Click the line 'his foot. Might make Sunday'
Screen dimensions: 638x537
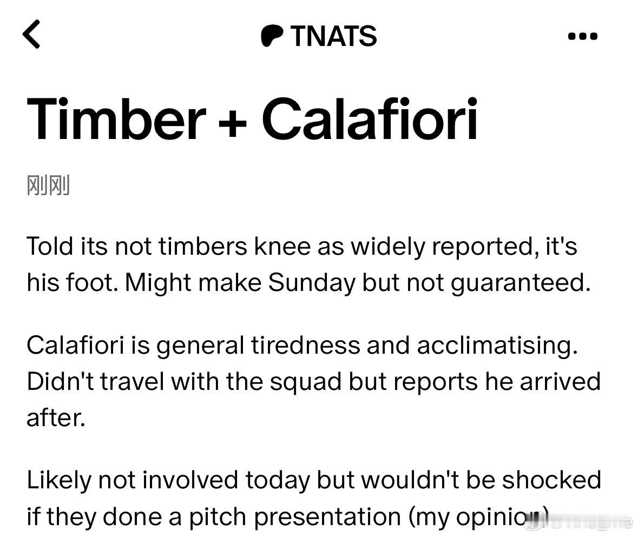[308, 282]
